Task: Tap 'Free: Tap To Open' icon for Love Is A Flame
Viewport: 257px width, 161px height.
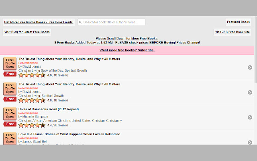Action: (10, 138)
